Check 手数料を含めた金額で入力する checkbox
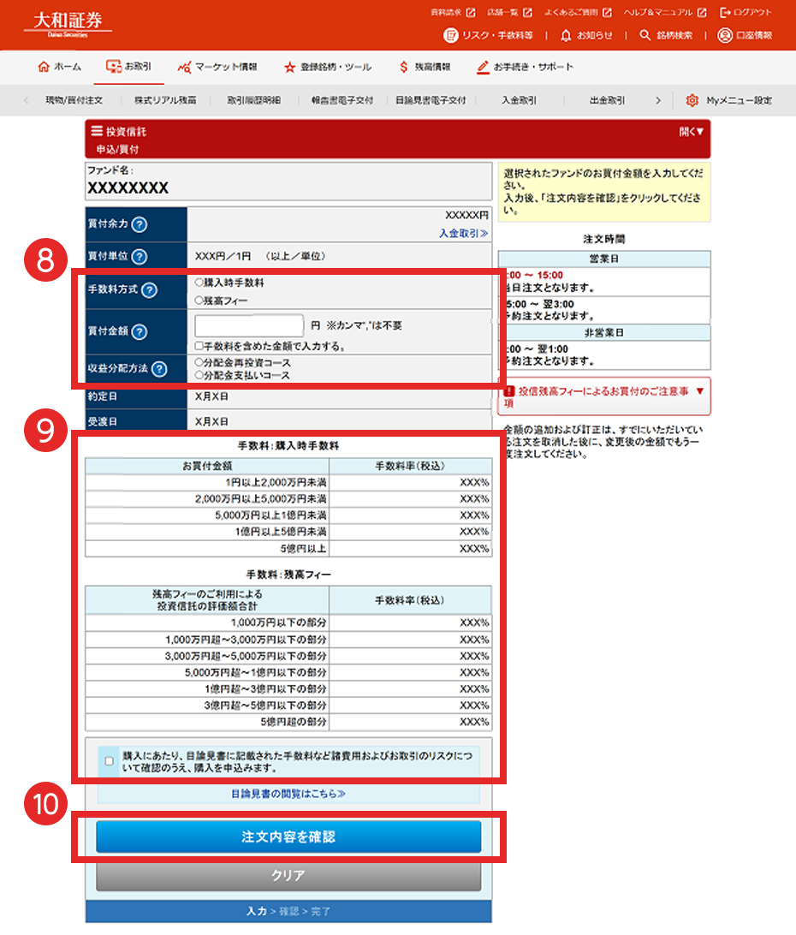This screenshot has width=796, height=935. (x=199, y=346)
